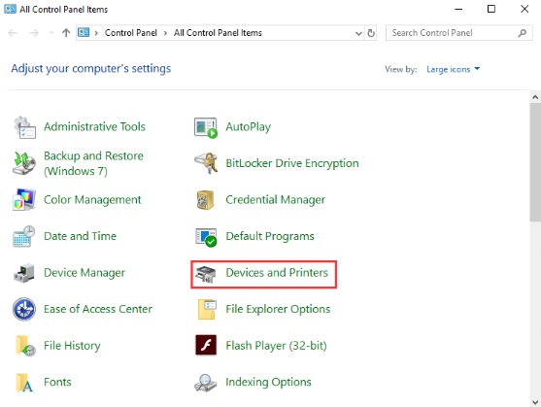Open Indexing Options link
Screen dimensions: 541x407
coord(268,382)
